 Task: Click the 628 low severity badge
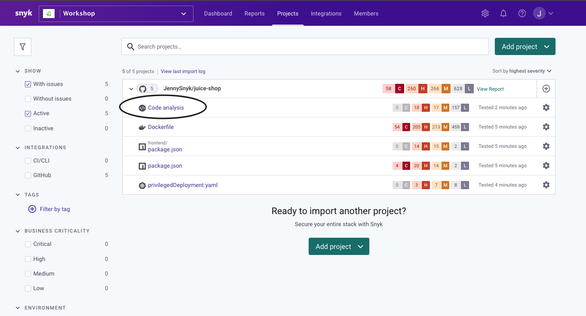point(463,89)
